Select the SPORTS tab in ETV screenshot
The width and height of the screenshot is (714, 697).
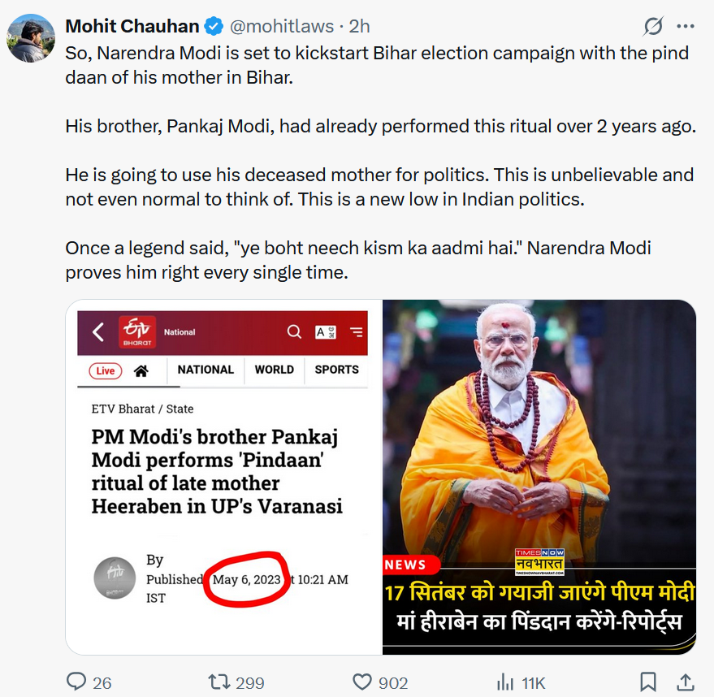point(336,370)
